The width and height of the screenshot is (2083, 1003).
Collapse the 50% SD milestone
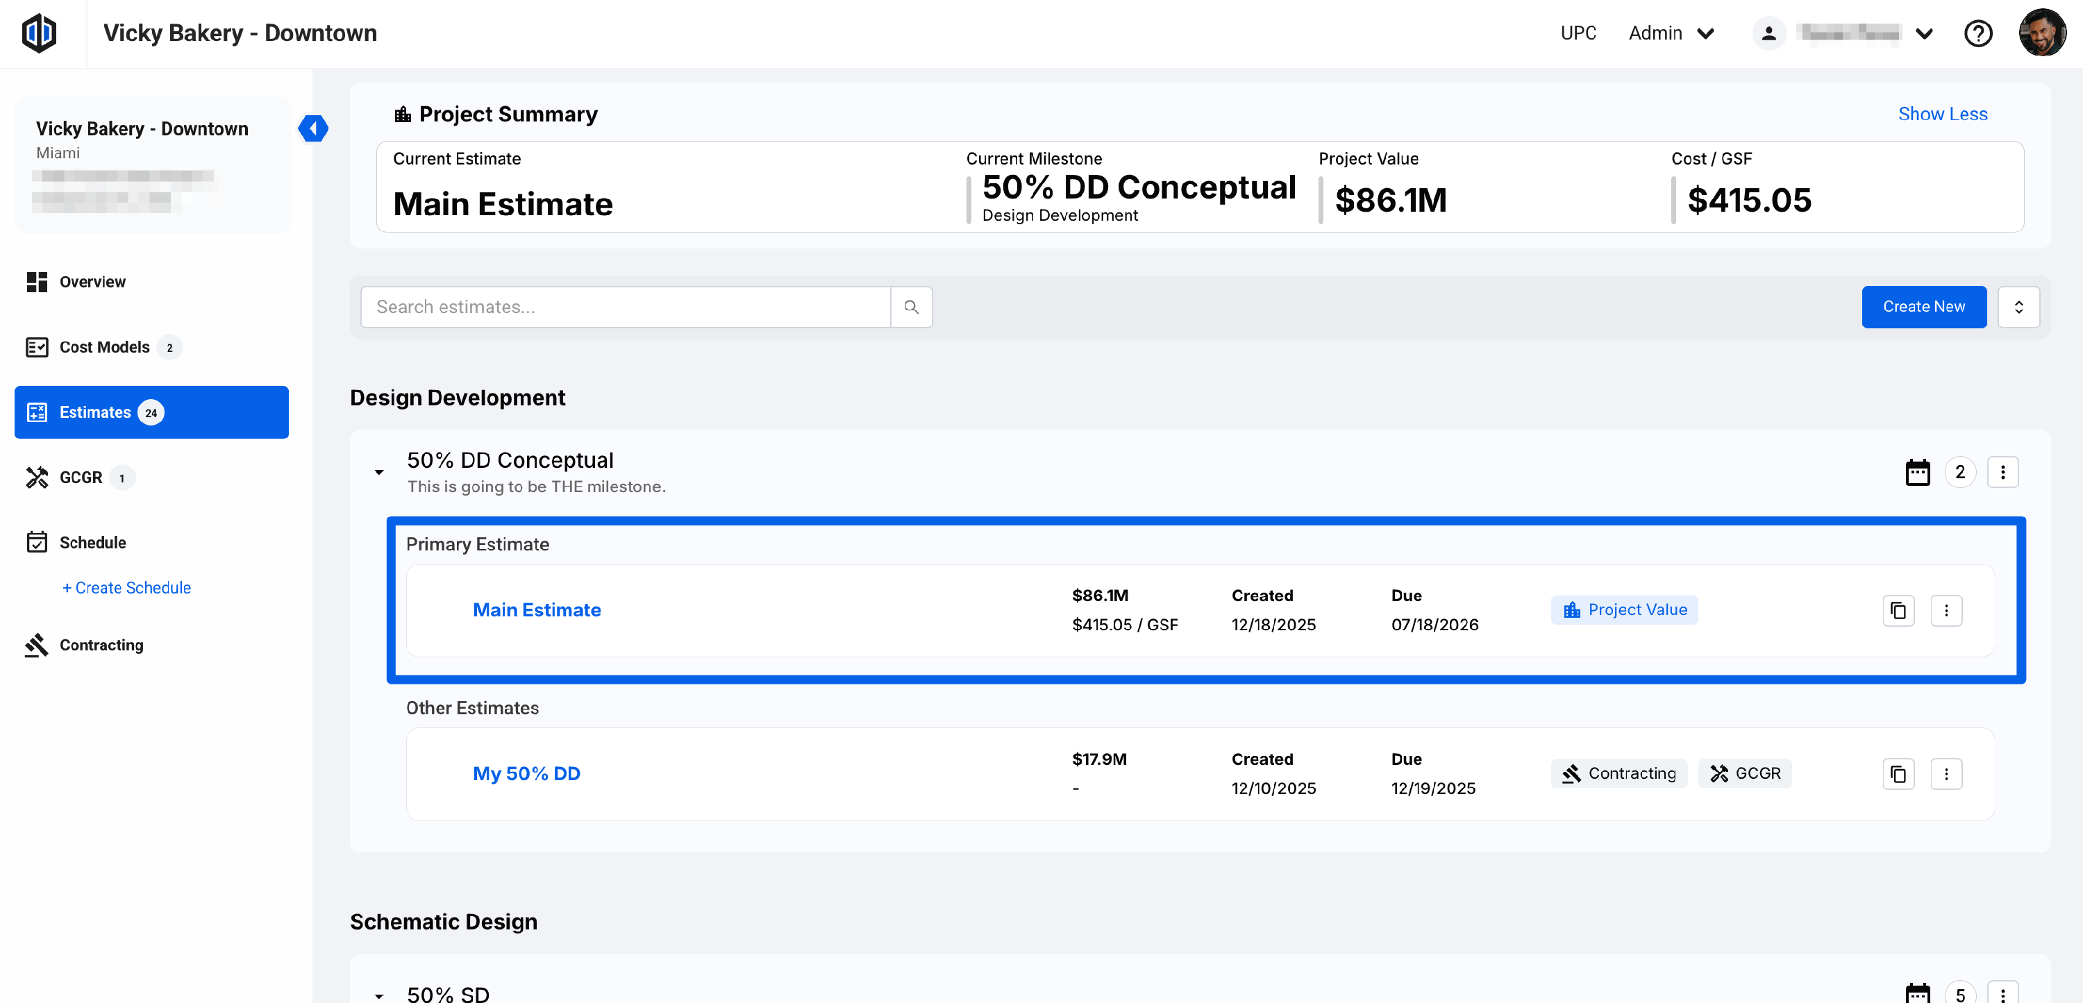378,995
